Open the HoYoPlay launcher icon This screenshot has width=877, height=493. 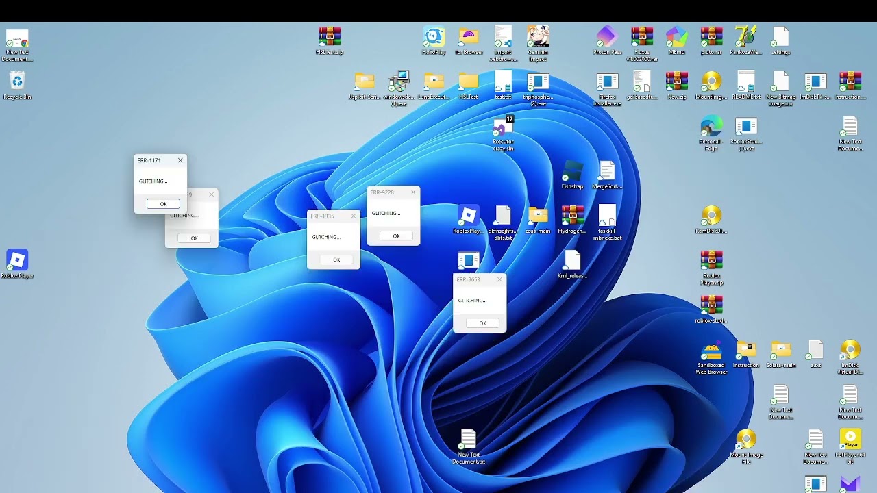[434, 41]
